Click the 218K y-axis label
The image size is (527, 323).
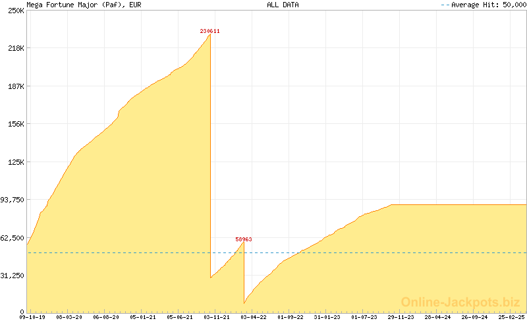[x=16, y=49]
